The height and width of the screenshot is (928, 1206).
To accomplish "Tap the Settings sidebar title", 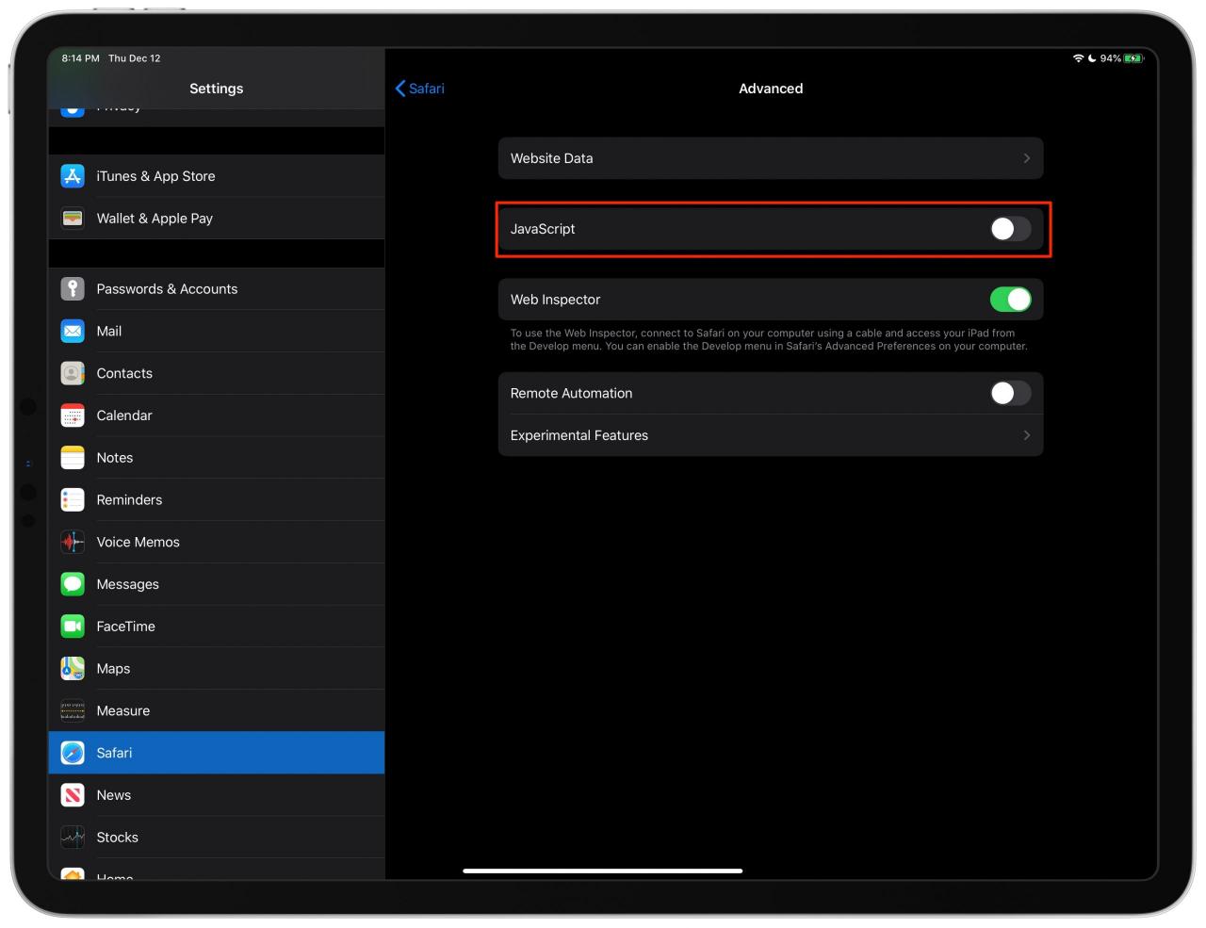I will pos(217,89).
